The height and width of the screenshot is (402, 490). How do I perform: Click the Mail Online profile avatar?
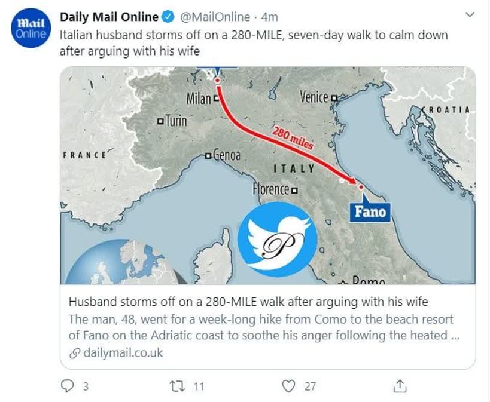coord(31,28)
